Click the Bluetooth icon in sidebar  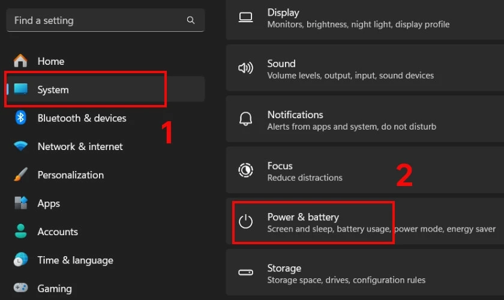20,118
